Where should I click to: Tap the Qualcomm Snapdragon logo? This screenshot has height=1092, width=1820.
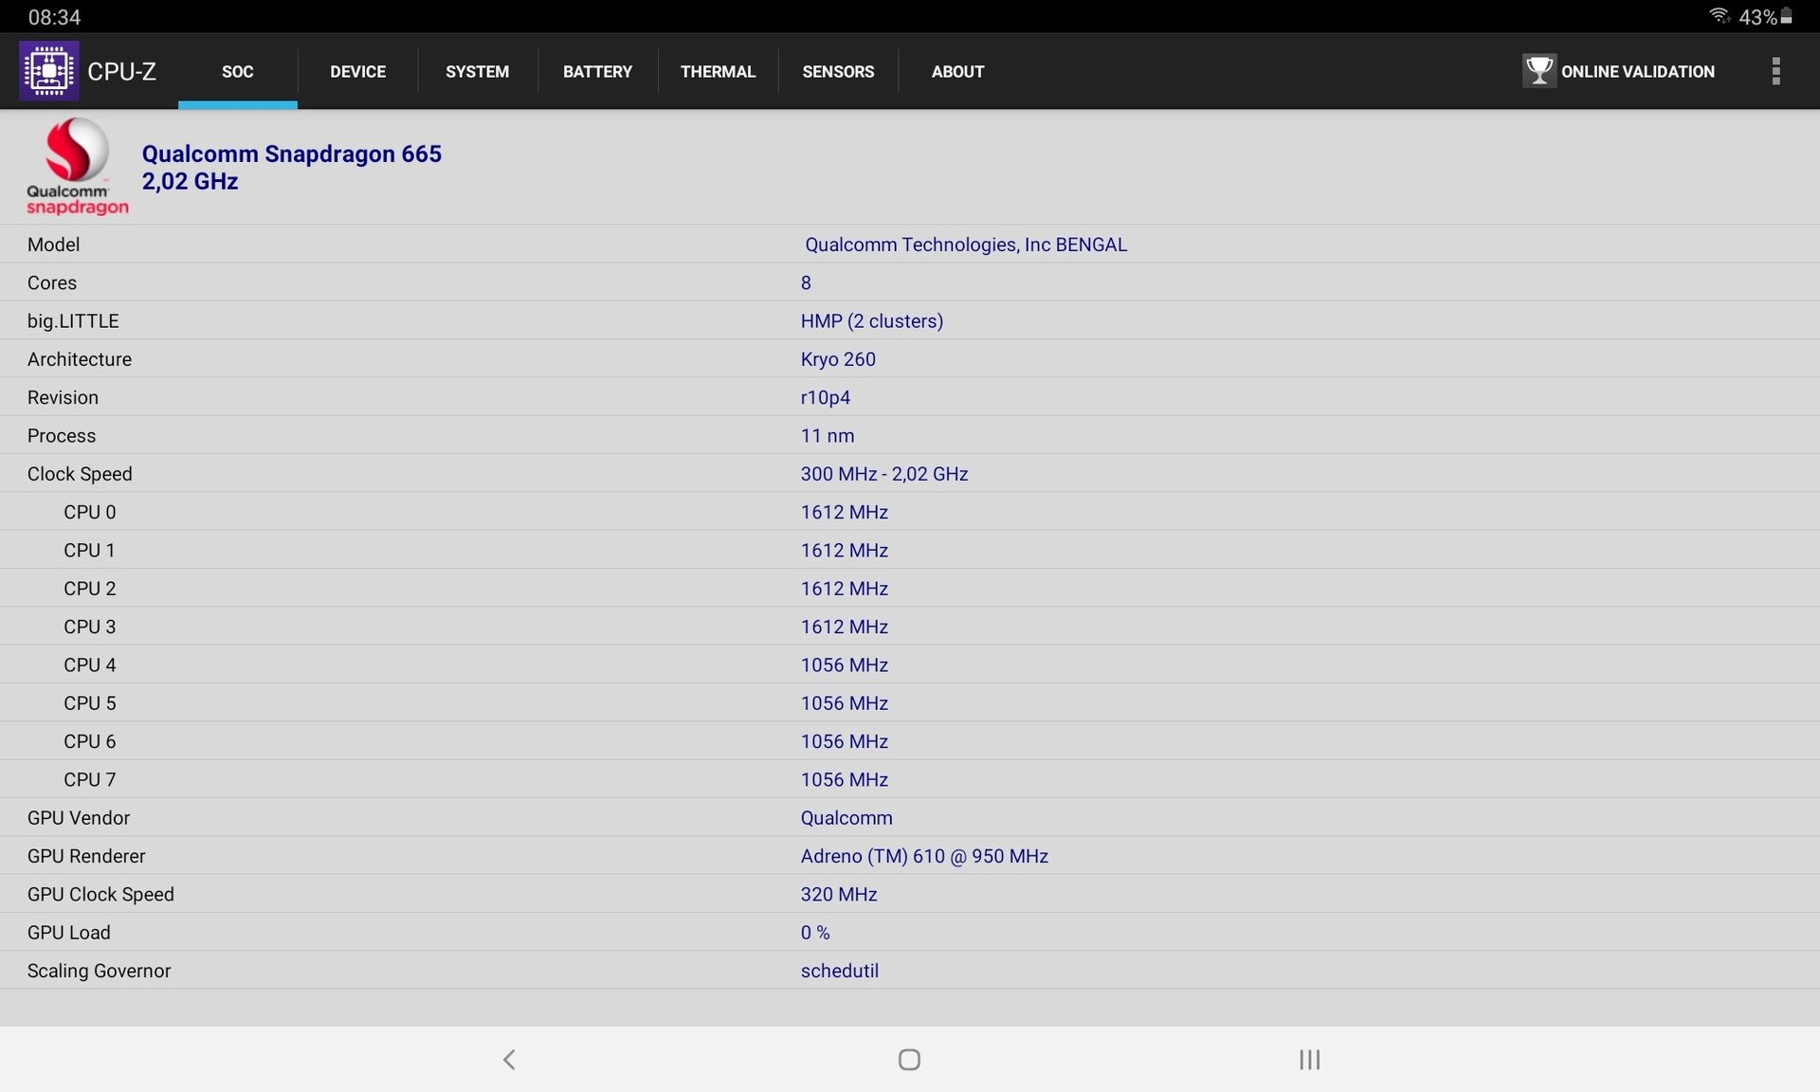(77, 167)
